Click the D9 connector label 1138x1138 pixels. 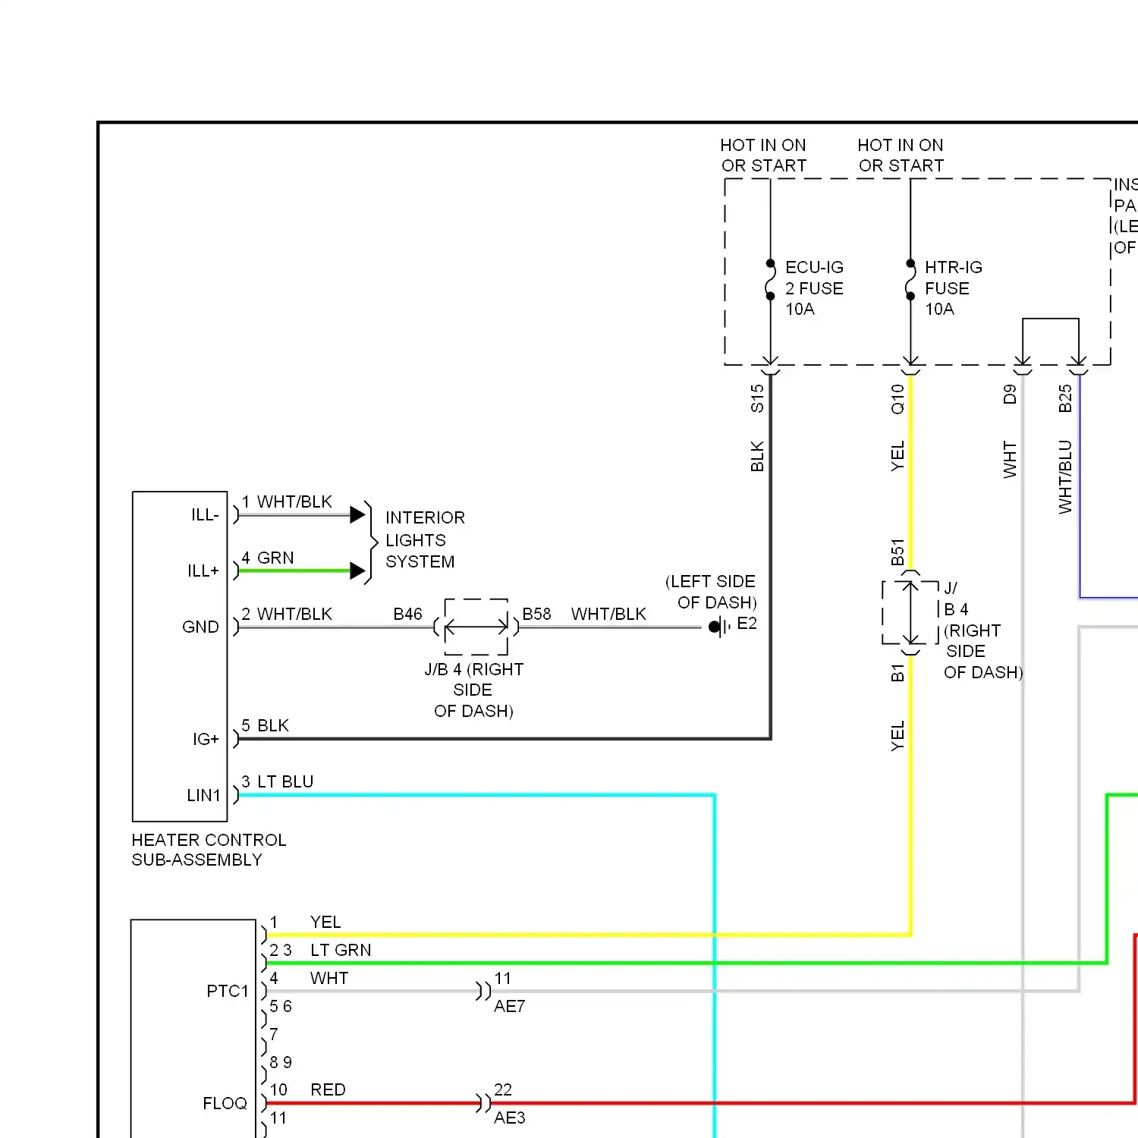(x=1010, y=395)
